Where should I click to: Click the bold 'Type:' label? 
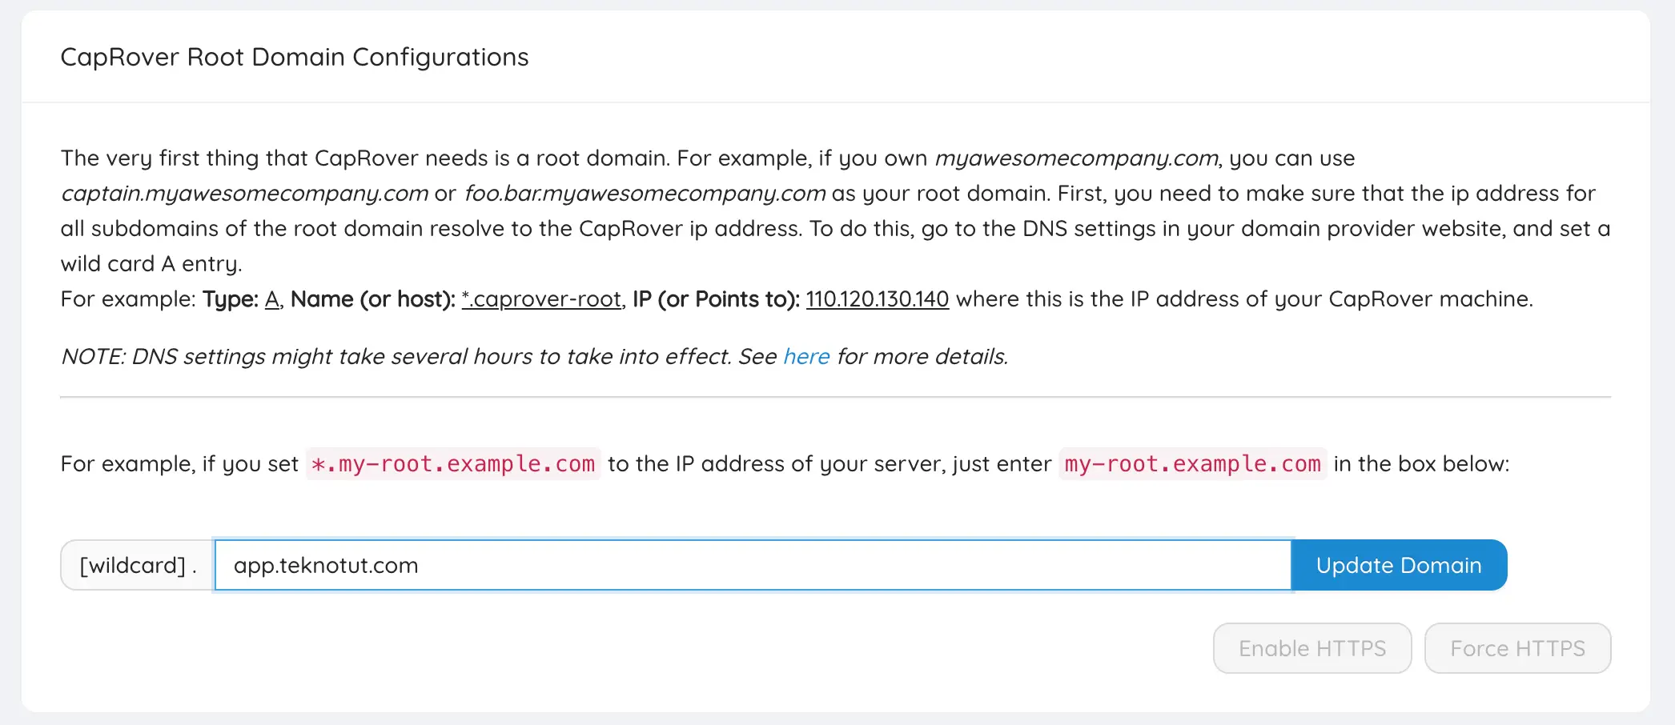point(230,299)
